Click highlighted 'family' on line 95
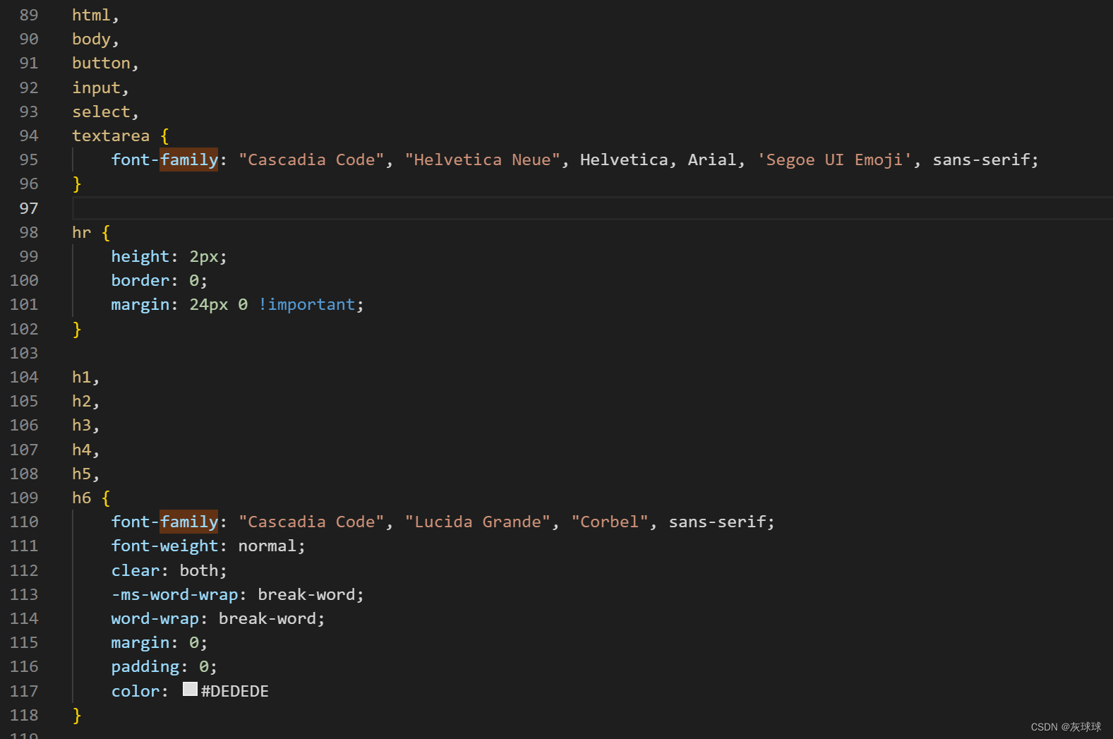The height and width of the screenshot is (739, 1113). click(189, 160)
